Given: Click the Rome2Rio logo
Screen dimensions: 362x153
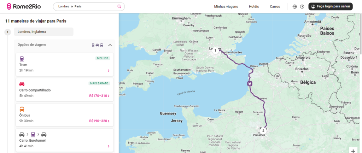Looking at the screenshot, I should pyautogui.click(x=22, y=6).
